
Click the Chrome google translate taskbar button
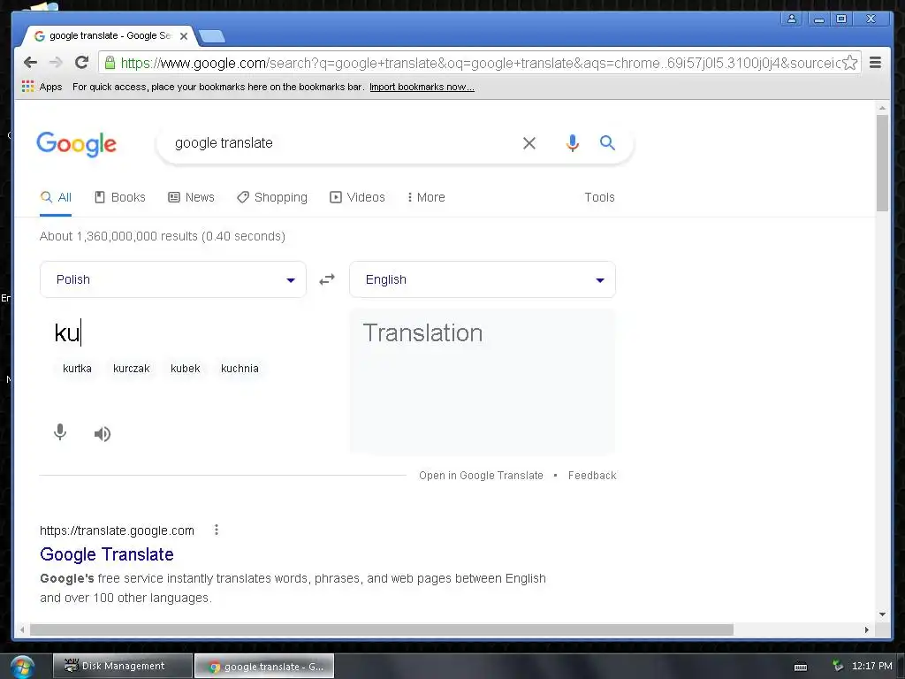tap(264, 666)
